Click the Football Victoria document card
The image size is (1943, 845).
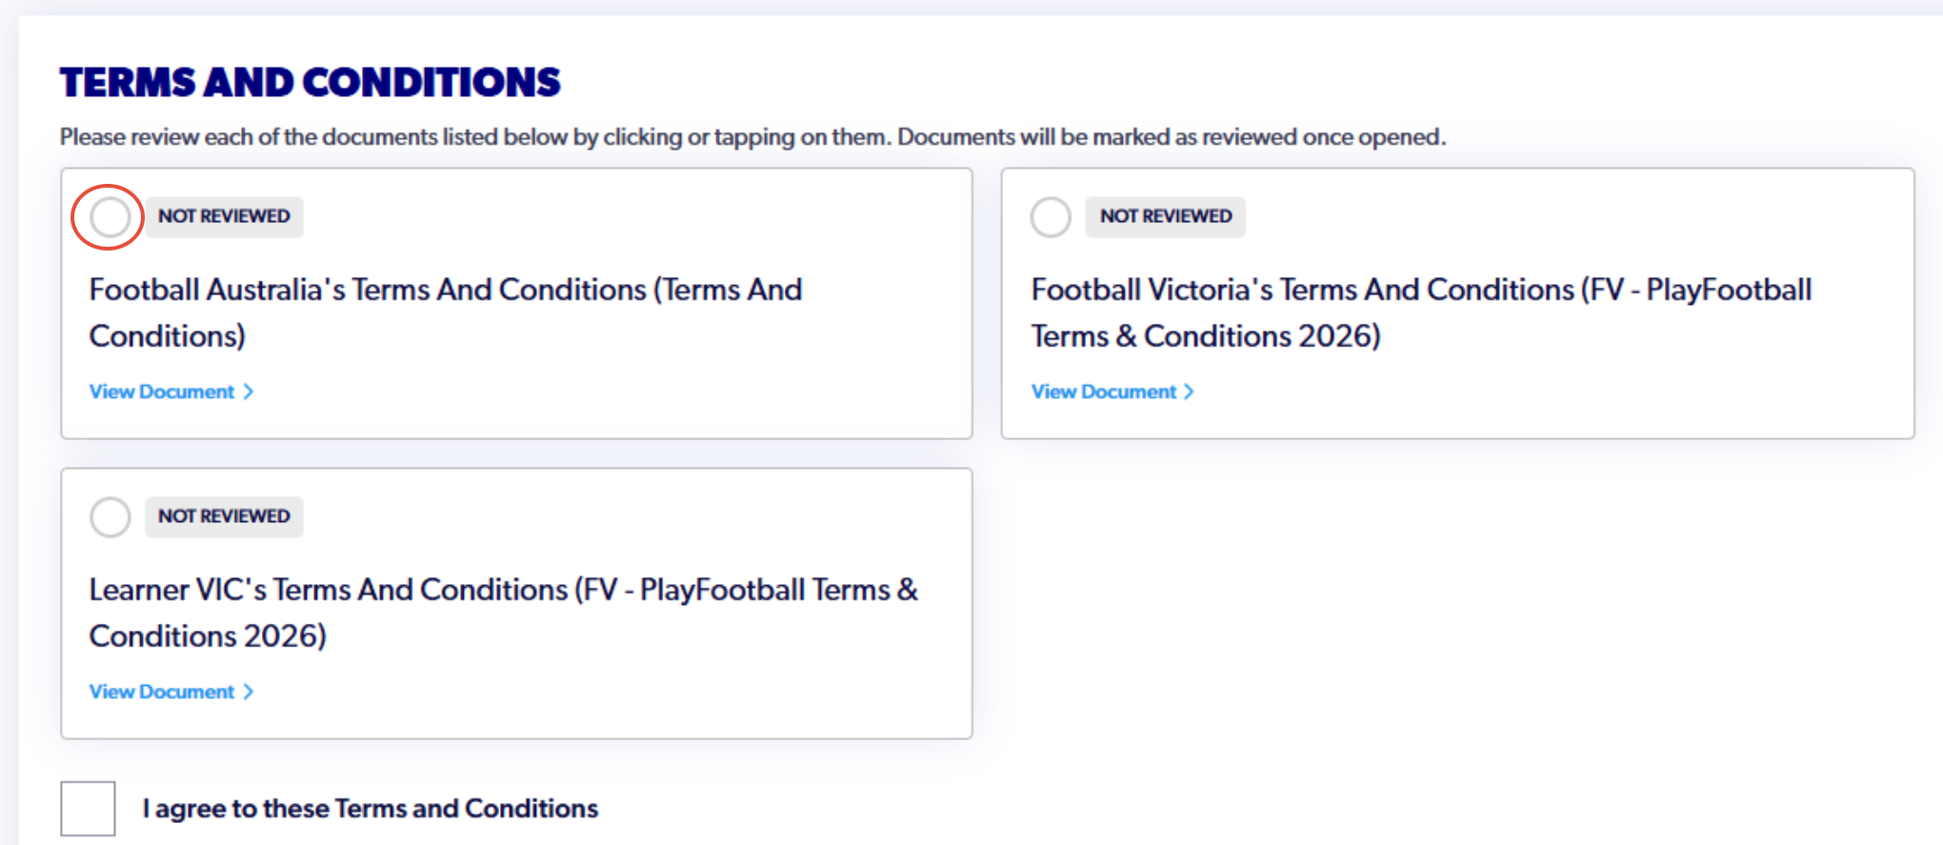pos(1457,304)
